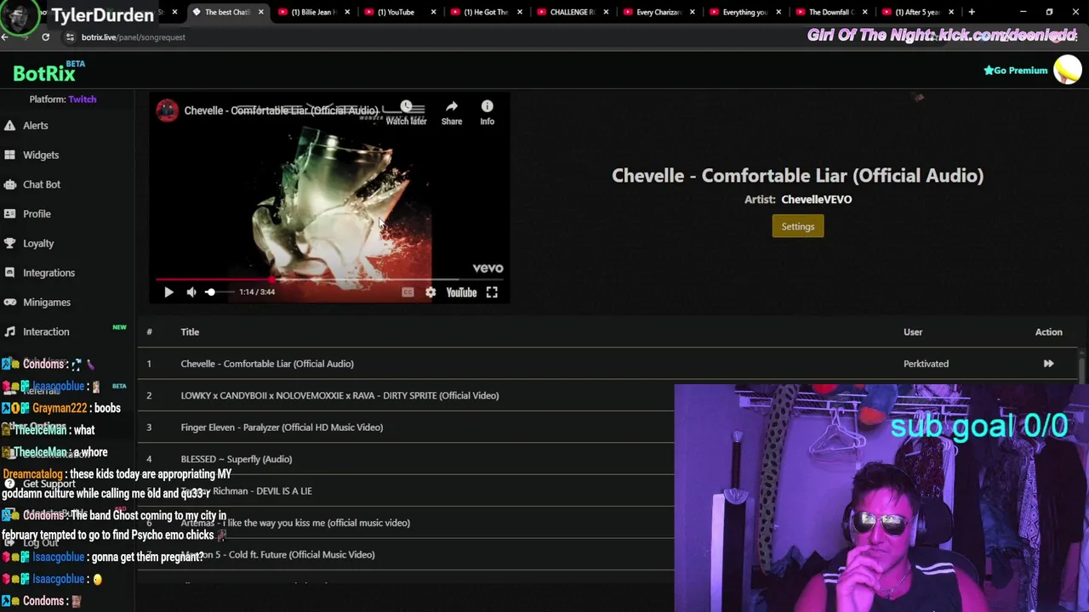The image size is (1089, 612).
Task: Open the Loyalty sidebar item
Action: (38, 243)
